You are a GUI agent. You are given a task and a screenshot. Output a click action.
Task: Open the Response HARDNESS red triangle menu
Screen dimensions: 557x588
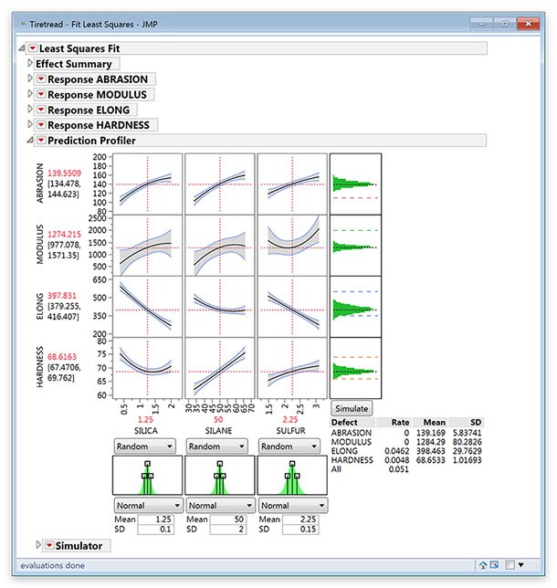[40, 125]
